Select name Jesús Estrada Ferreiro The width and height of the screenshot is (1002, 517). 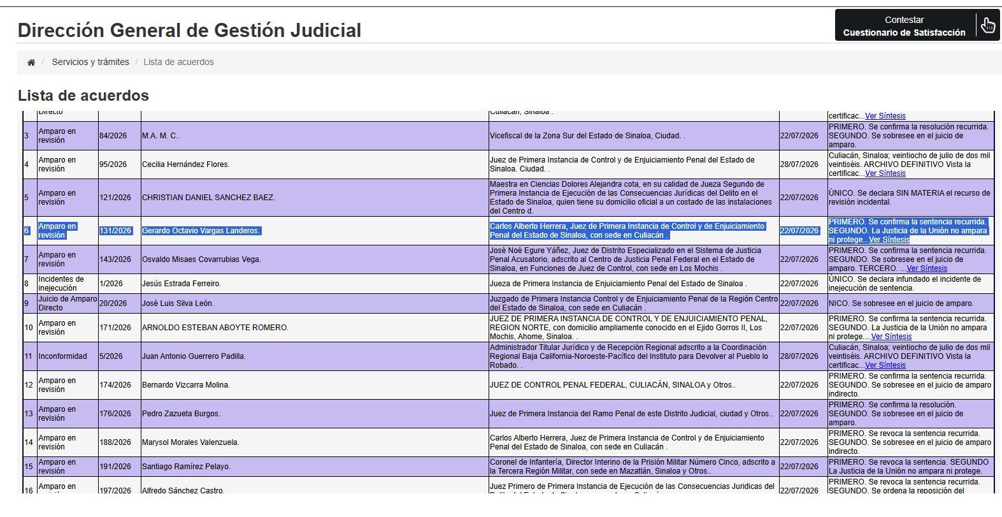tap(181, 284)
